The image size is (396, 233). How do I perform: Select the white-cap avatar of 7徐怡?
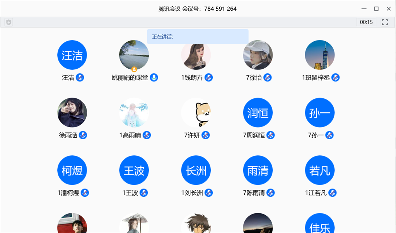[258, 55]
